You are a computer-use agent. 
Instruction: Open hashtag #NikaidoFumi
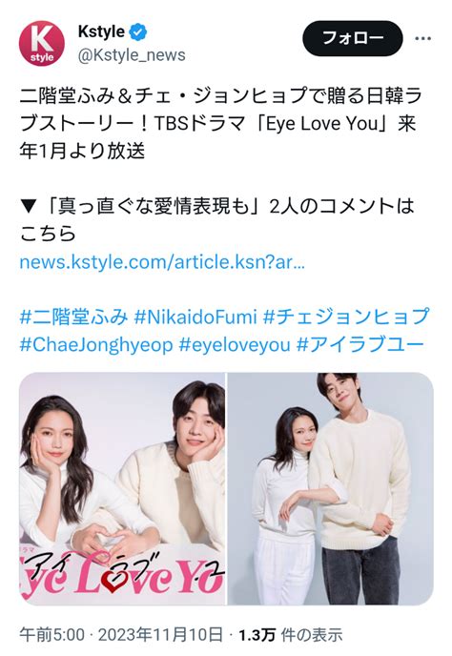[x=195, y=318]
